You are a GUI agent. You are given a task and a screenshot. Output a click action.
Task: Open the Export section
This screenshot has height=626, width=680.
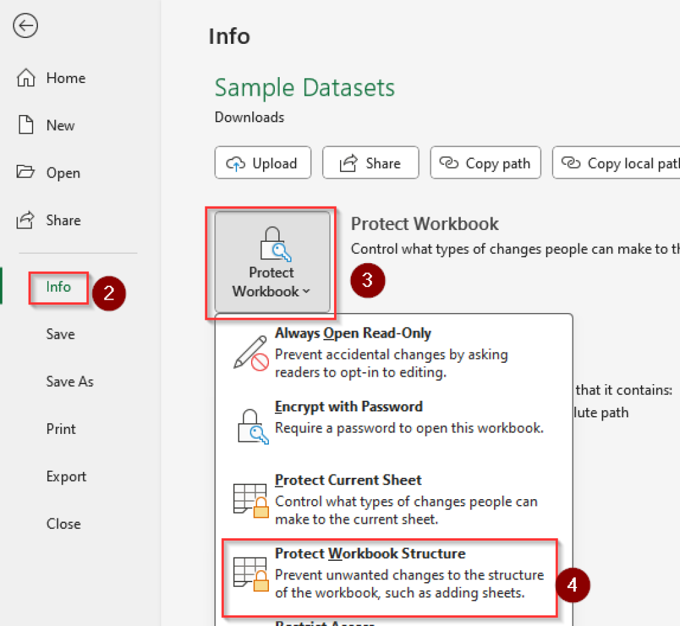[66, 476]
